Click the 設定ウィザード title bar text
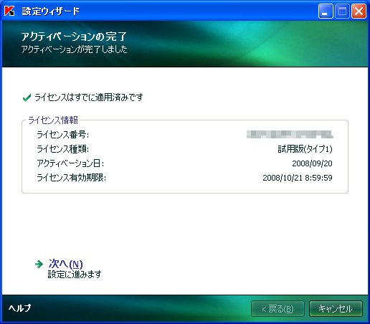 pos(51,11)
